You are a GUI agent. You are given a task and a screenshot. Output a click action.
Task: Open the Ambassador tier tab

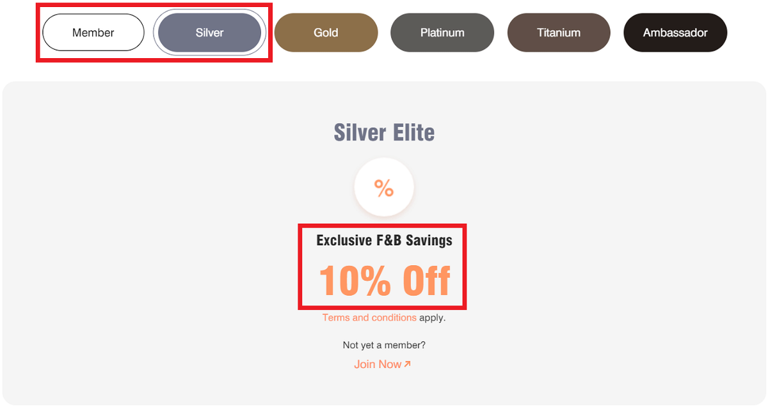675,33
